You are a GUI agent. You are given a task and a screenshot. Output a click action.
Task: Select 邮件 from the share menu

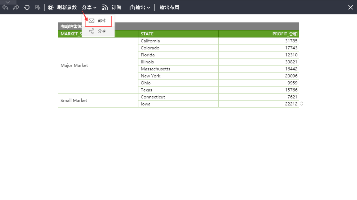98,21
